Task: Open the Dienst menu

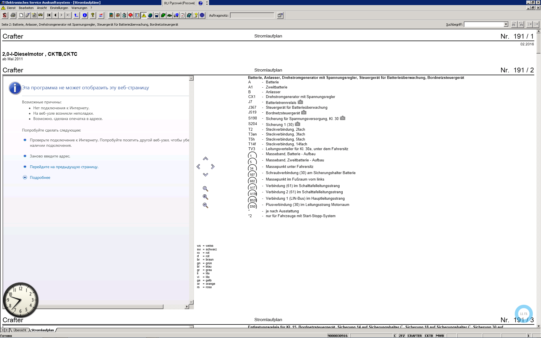Action: (x=11, y=8)
